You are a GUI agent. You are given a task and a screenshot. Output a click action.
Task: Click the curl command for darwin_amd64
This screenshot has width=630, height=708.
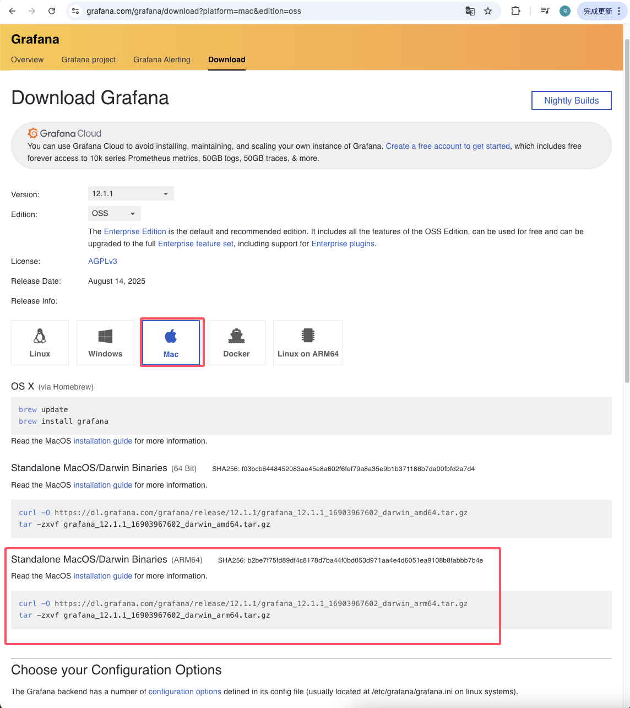pyautogui.click(x=243, y=512)
